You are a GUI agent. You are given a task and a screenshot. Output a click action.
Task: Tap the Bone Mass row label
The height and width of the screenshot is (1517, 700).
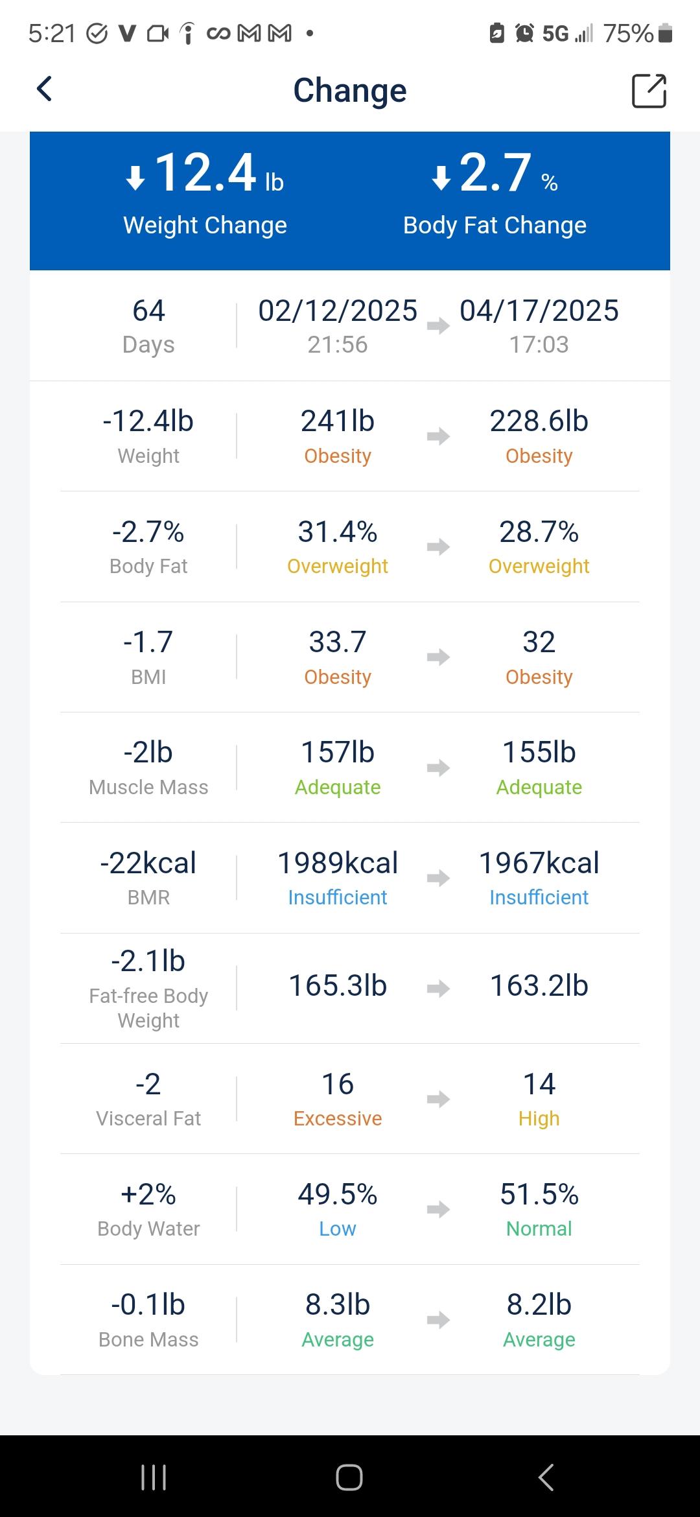148,1339
